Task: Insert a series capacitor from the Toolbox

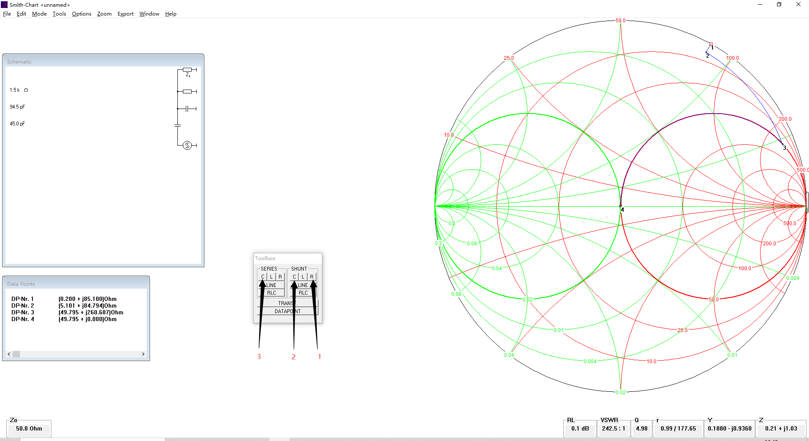Action: click(x=263, y=276)
